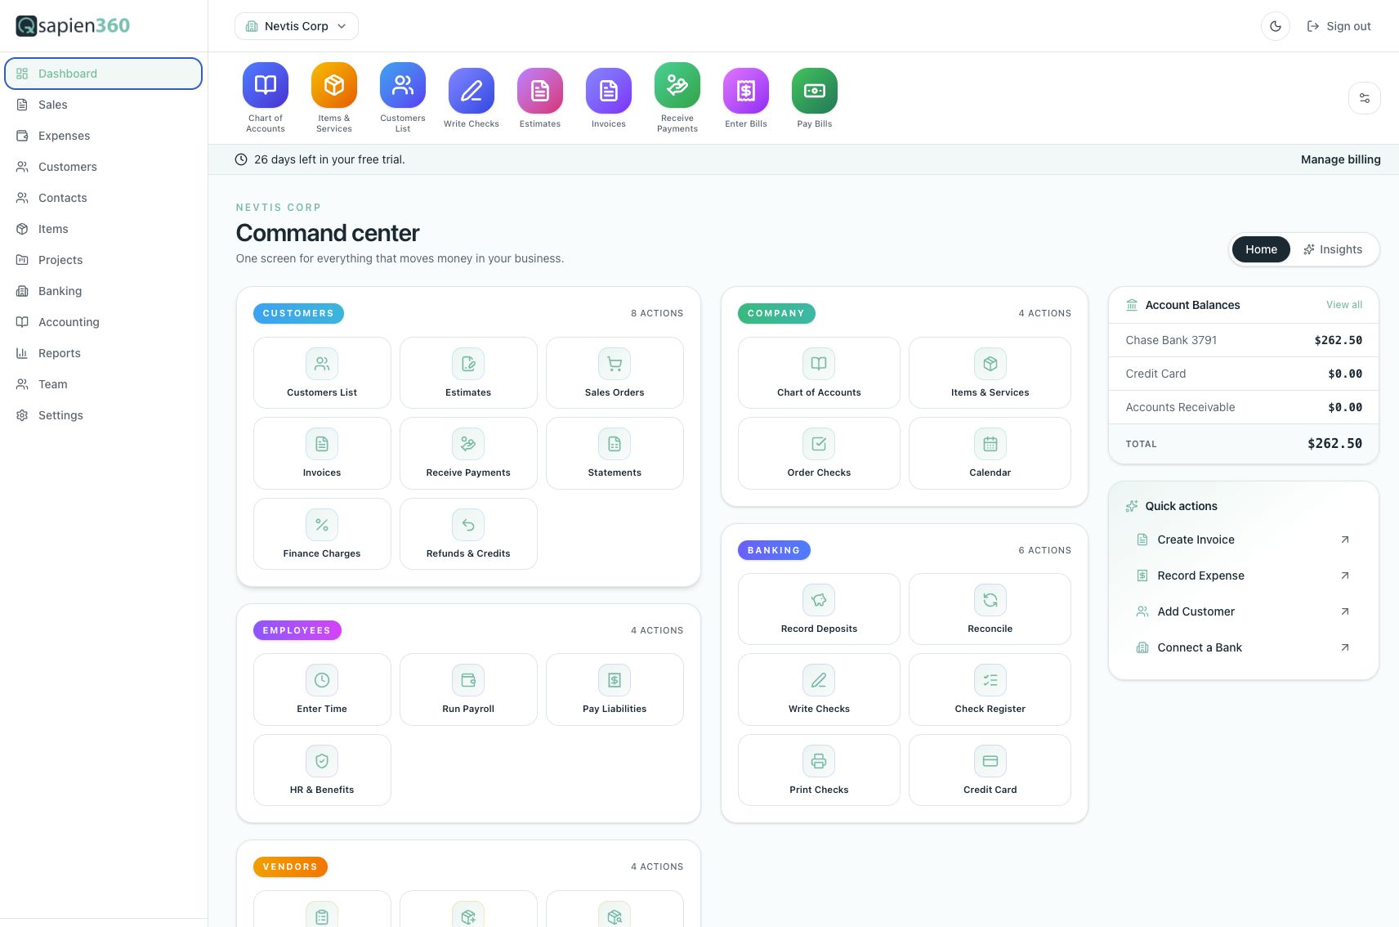The width and height of the screenshot is (1399, 927).
Task: Open Expenses in the sidebar
Action: click(104, 136)
